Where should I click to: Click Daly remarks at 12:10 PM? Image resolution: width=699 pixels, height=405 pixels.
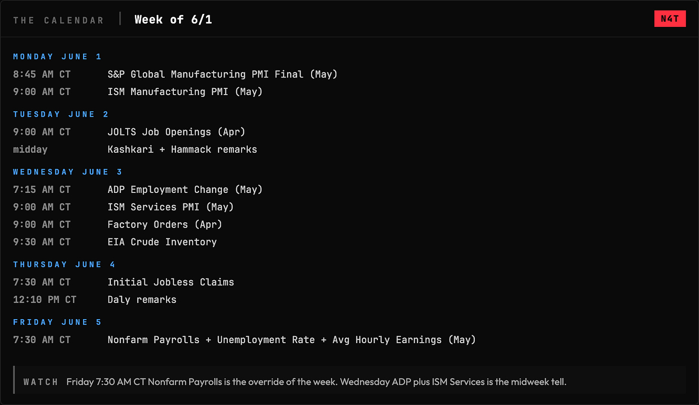(x=142, y=300)
